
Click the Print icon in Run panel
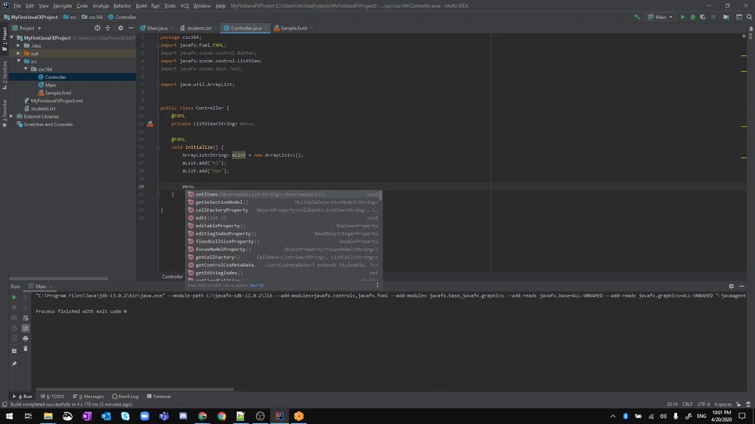point(25,339)
